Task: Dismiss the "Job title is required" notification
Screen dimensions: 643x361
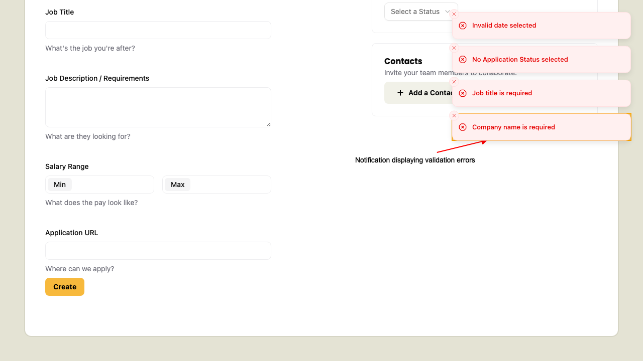Action: 454,81
